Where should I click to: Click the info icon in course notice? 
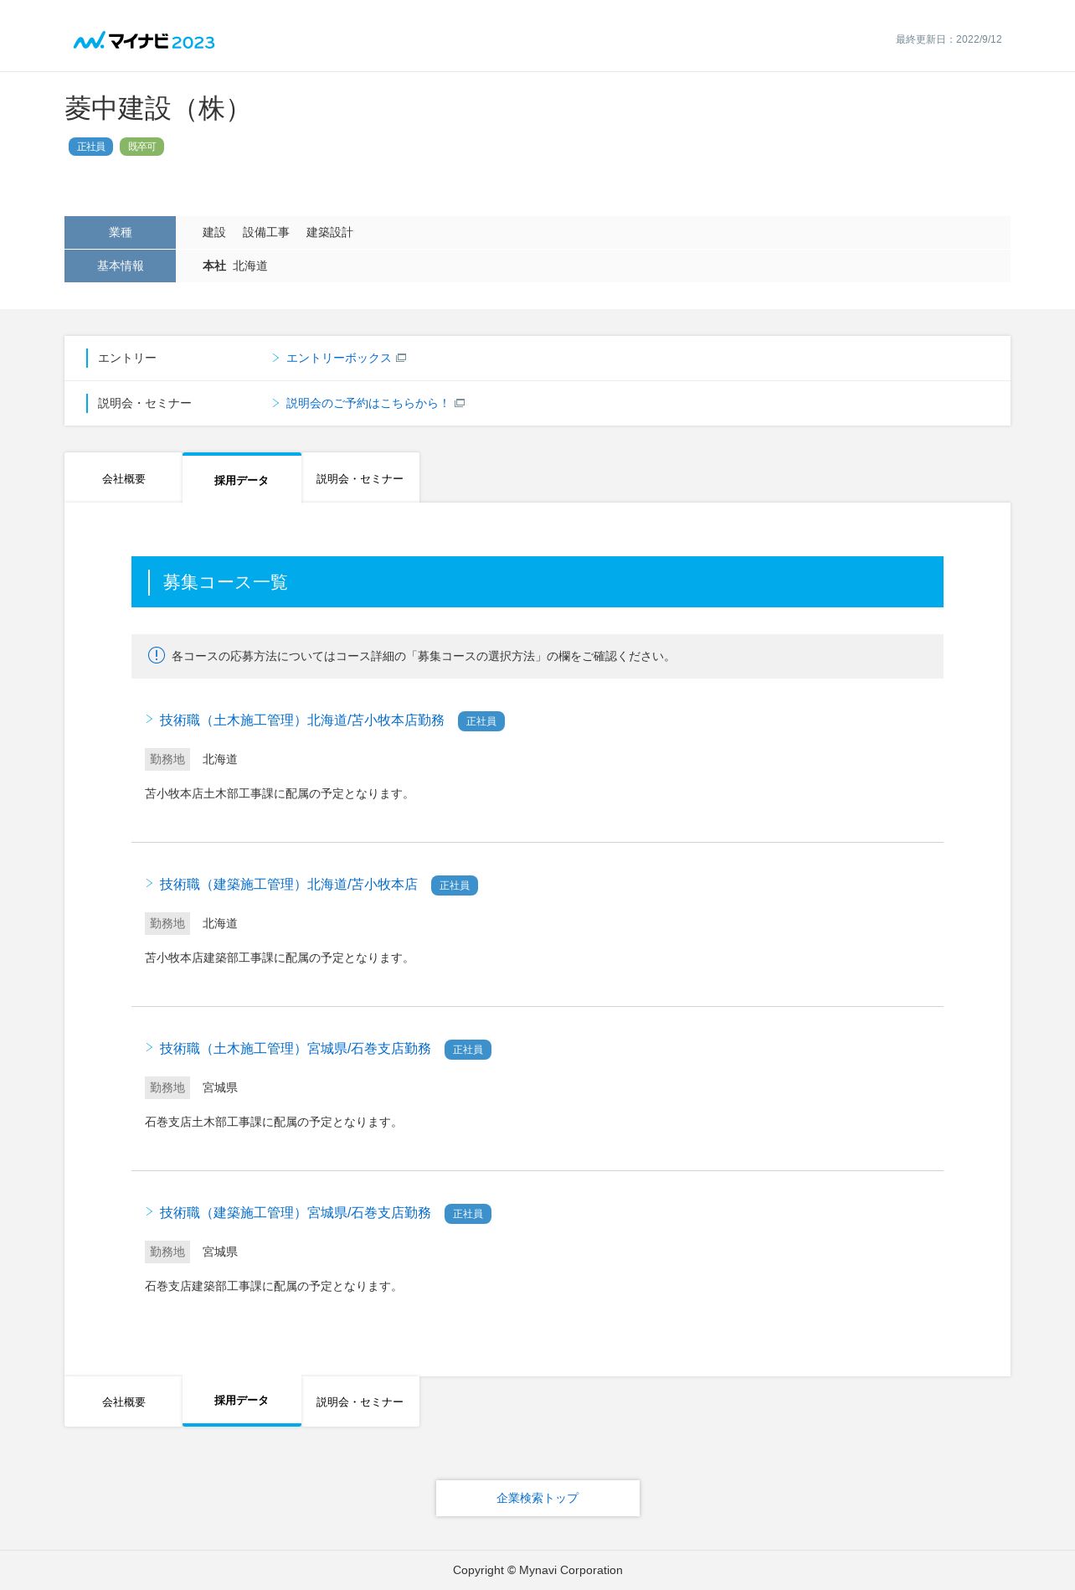(x=157, y=655)
